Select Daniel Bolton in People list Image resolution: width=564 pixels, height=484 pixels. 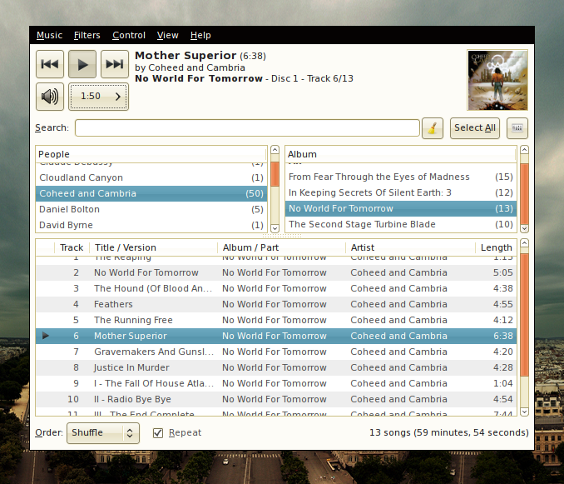(x=151, y=209)
